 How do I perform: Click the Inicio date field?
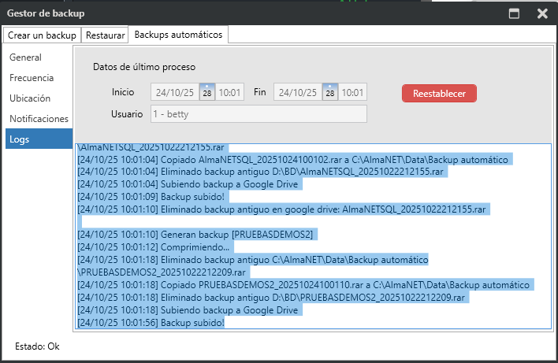[x=173, y=92]
